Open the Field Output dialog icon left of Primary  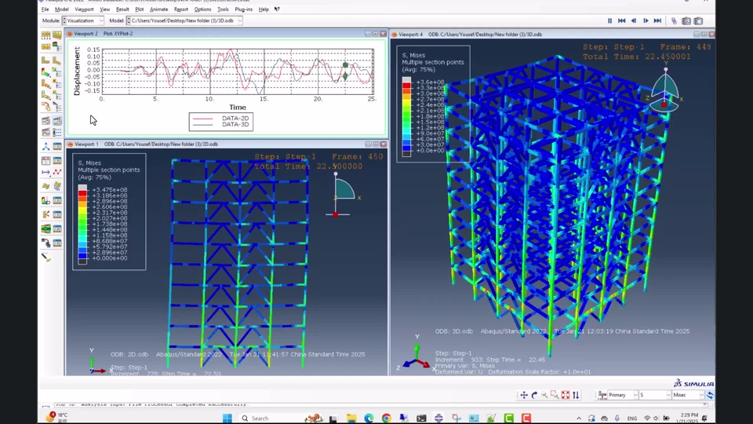602,395
